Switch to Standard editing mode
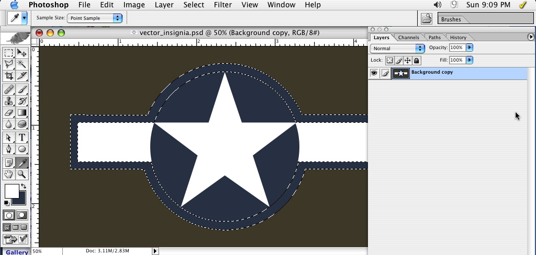The width and height of the screenshot is (536, 255). (9, 215)
